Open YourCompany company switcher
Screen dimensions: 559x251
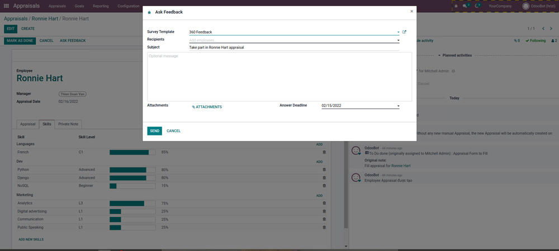tap(500, 6)
